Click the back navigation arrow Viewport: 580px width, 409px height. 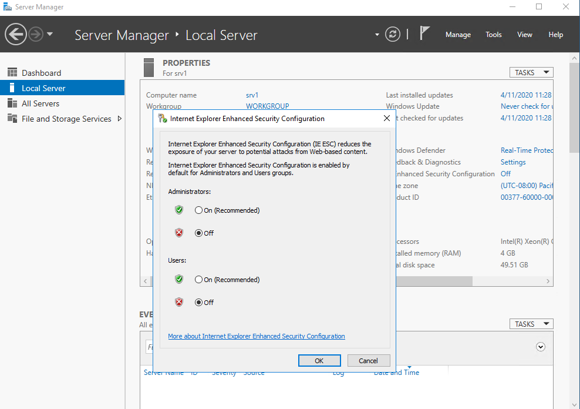(x=15, y=35)
